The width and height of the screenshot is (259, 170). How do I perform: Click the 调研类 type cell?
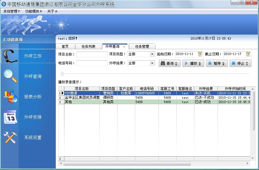coord(108,98)
